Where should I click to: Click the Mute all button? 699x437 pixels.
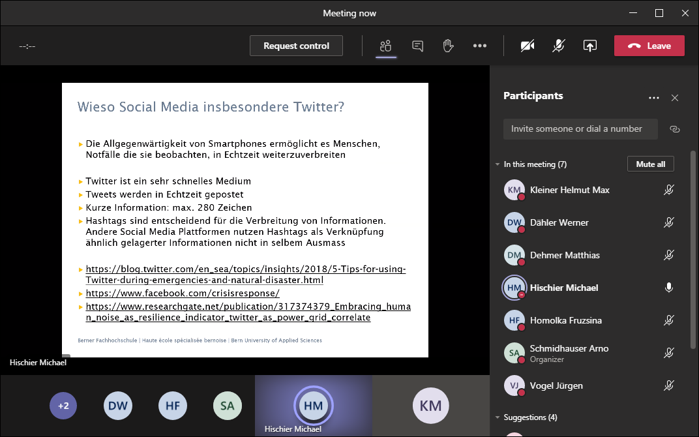point(650,164)
